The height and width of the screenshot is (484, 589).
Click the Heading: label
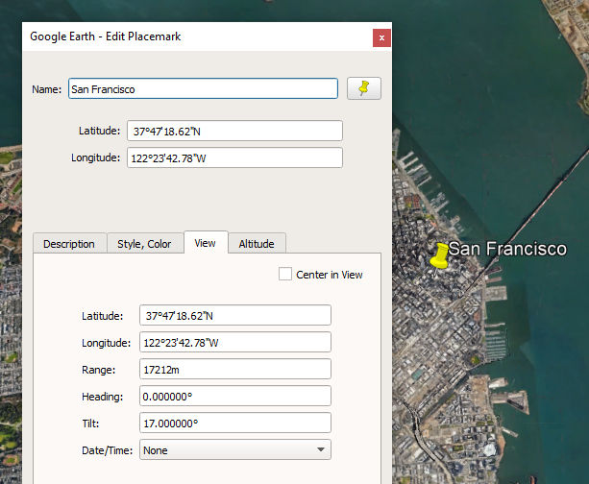pos(102,397)
